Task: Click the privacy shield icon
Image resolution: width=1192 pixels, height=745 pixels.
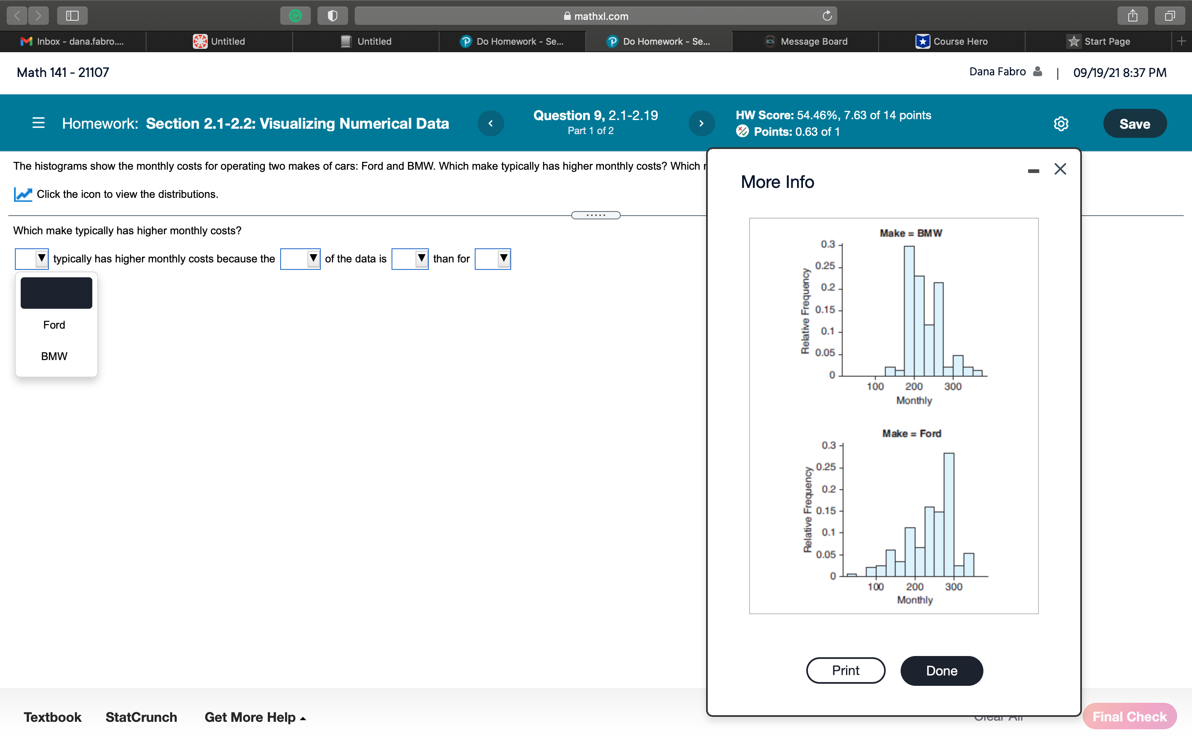Action: [x=332, y=16]
